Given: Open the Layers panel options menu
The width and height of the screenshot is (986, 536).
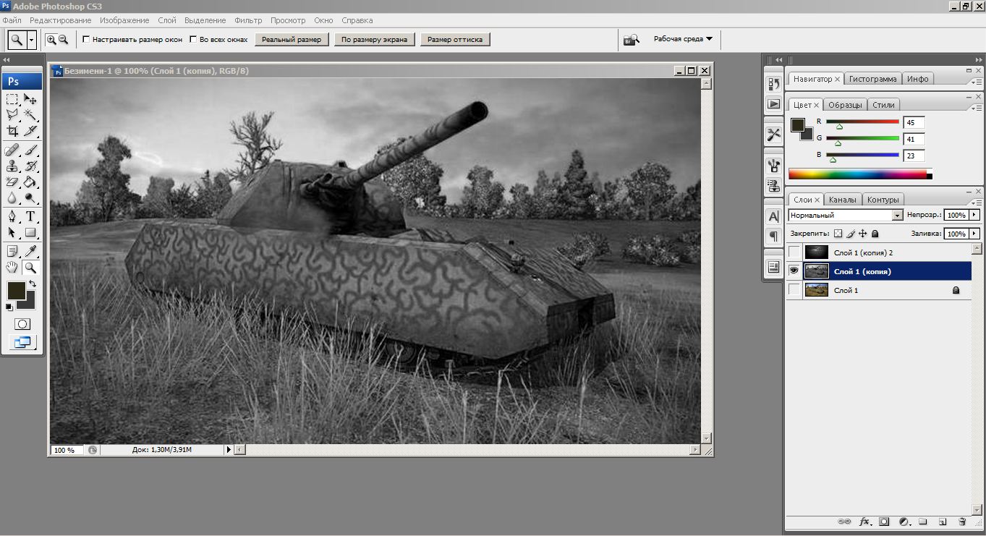Looking at the screenshot, I should 975,203.
